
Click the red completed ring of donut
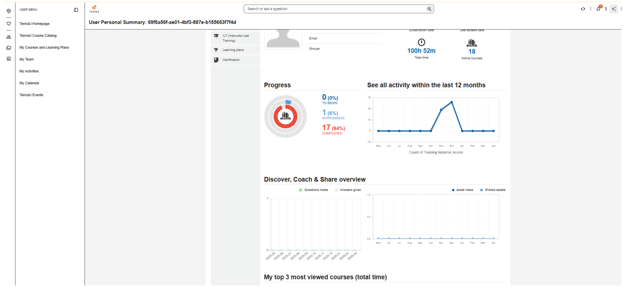pos(285,126)
